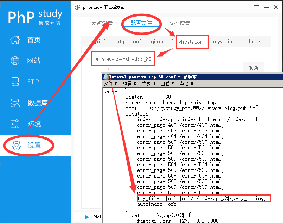Click the 首页 sidebar label
The image size is (283, 223).
[34, 40]
